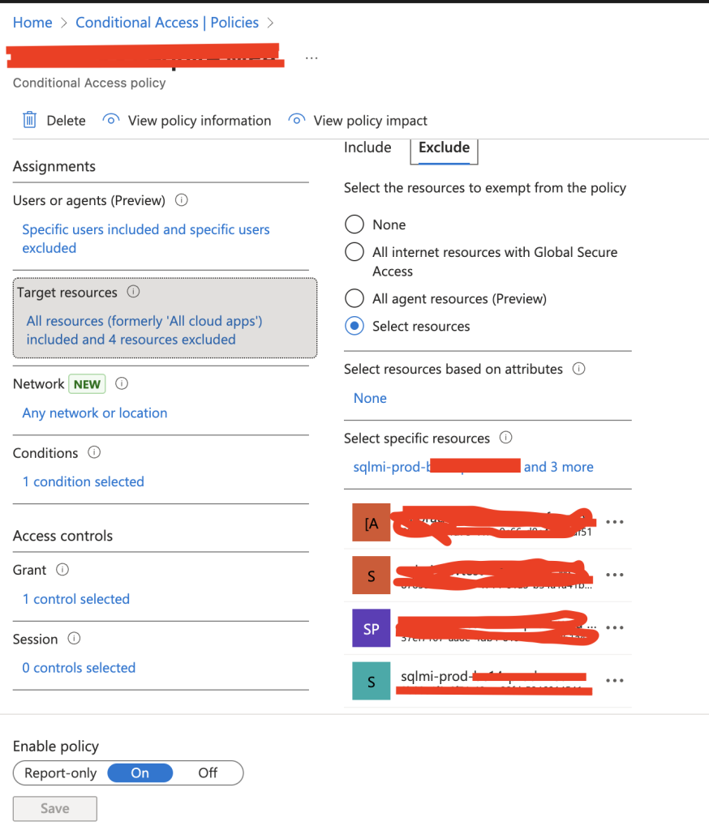Switch to the Include tab
Screen dimensions: 709x830
[367, 148]
